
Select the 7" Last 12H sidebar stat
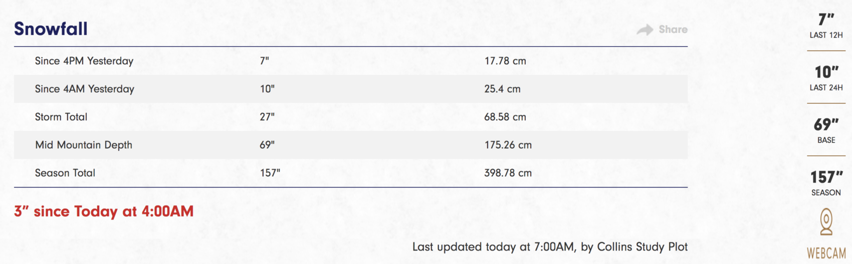tap(826, 26)
